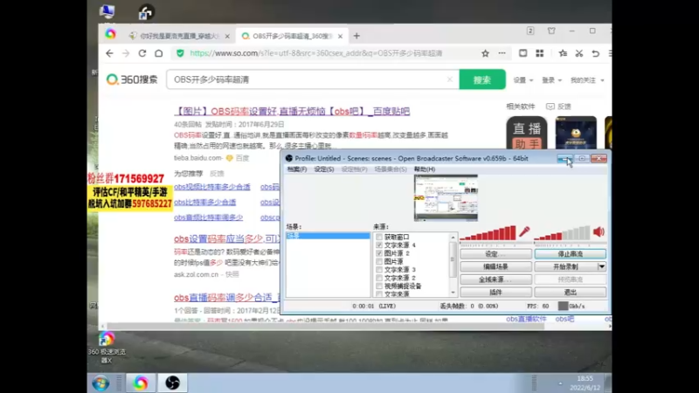This screenshot has height=393, width=699.
Task: Switch to OBS in the taskbar
Action: click(x=172, y=383)
